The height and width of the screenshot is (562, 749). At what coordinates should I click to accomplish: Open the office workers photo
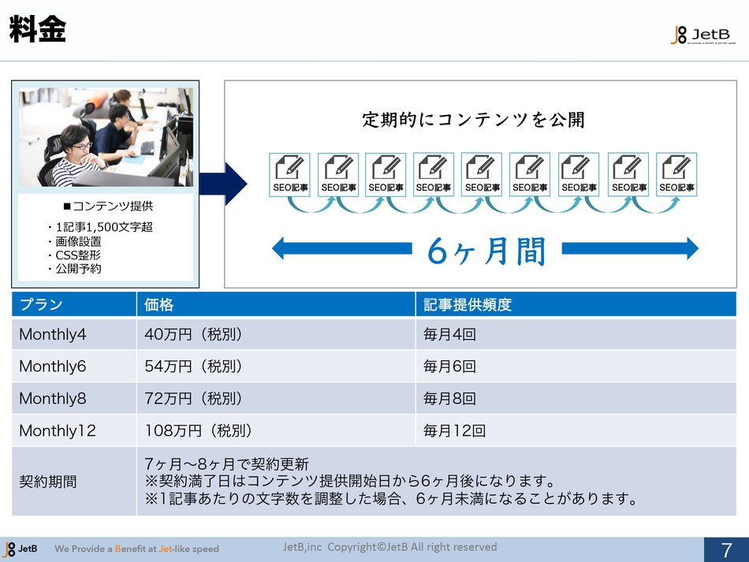106,137
